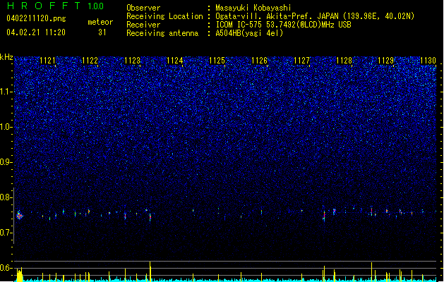Click the date stamp 04.02.21 11:20
Viewport: 444px width, 282px height.
pyautogui.click(x=36, y=32)
